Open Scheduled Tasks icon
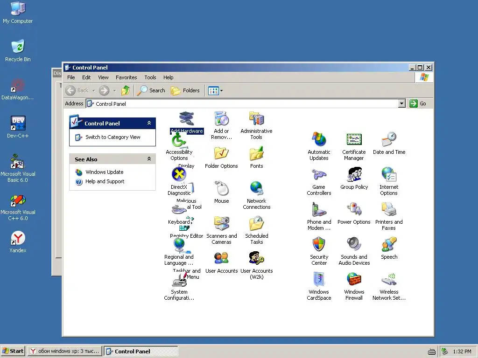Viewport: 478px width, 358px height. 256,223
